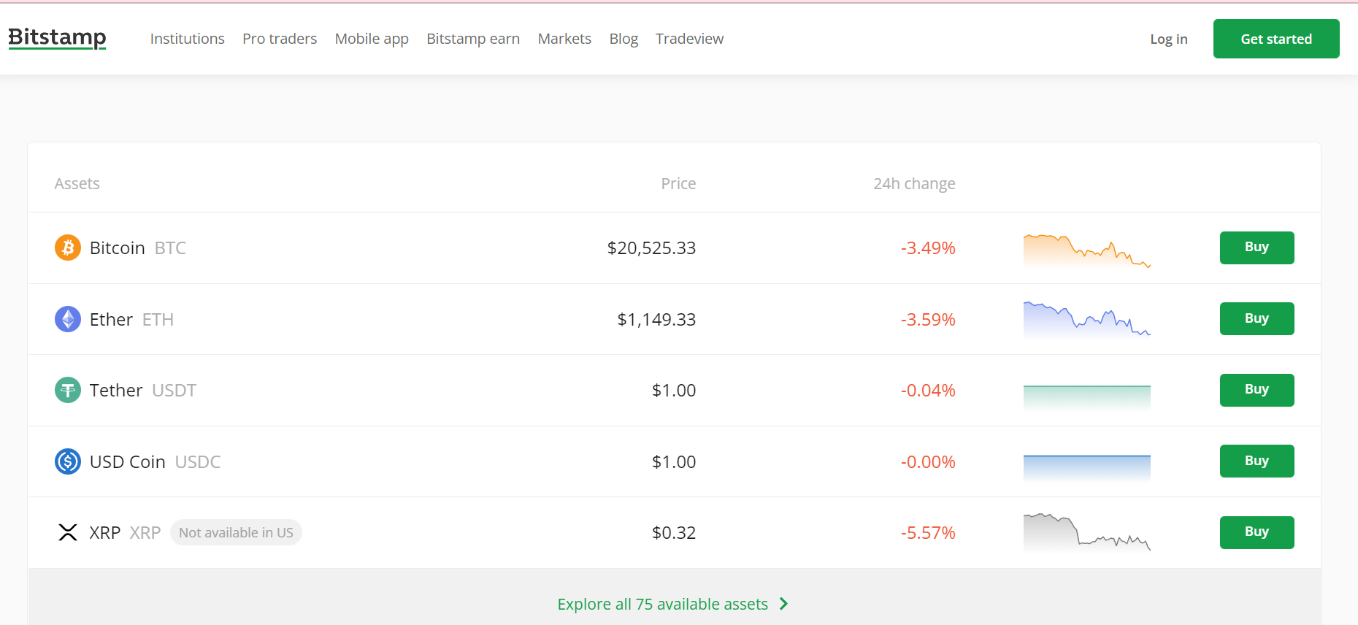This screenshot has height=625, width=1358.
Task: Click the $20,525.33 Bitcoin price
Action: point(651,248)
